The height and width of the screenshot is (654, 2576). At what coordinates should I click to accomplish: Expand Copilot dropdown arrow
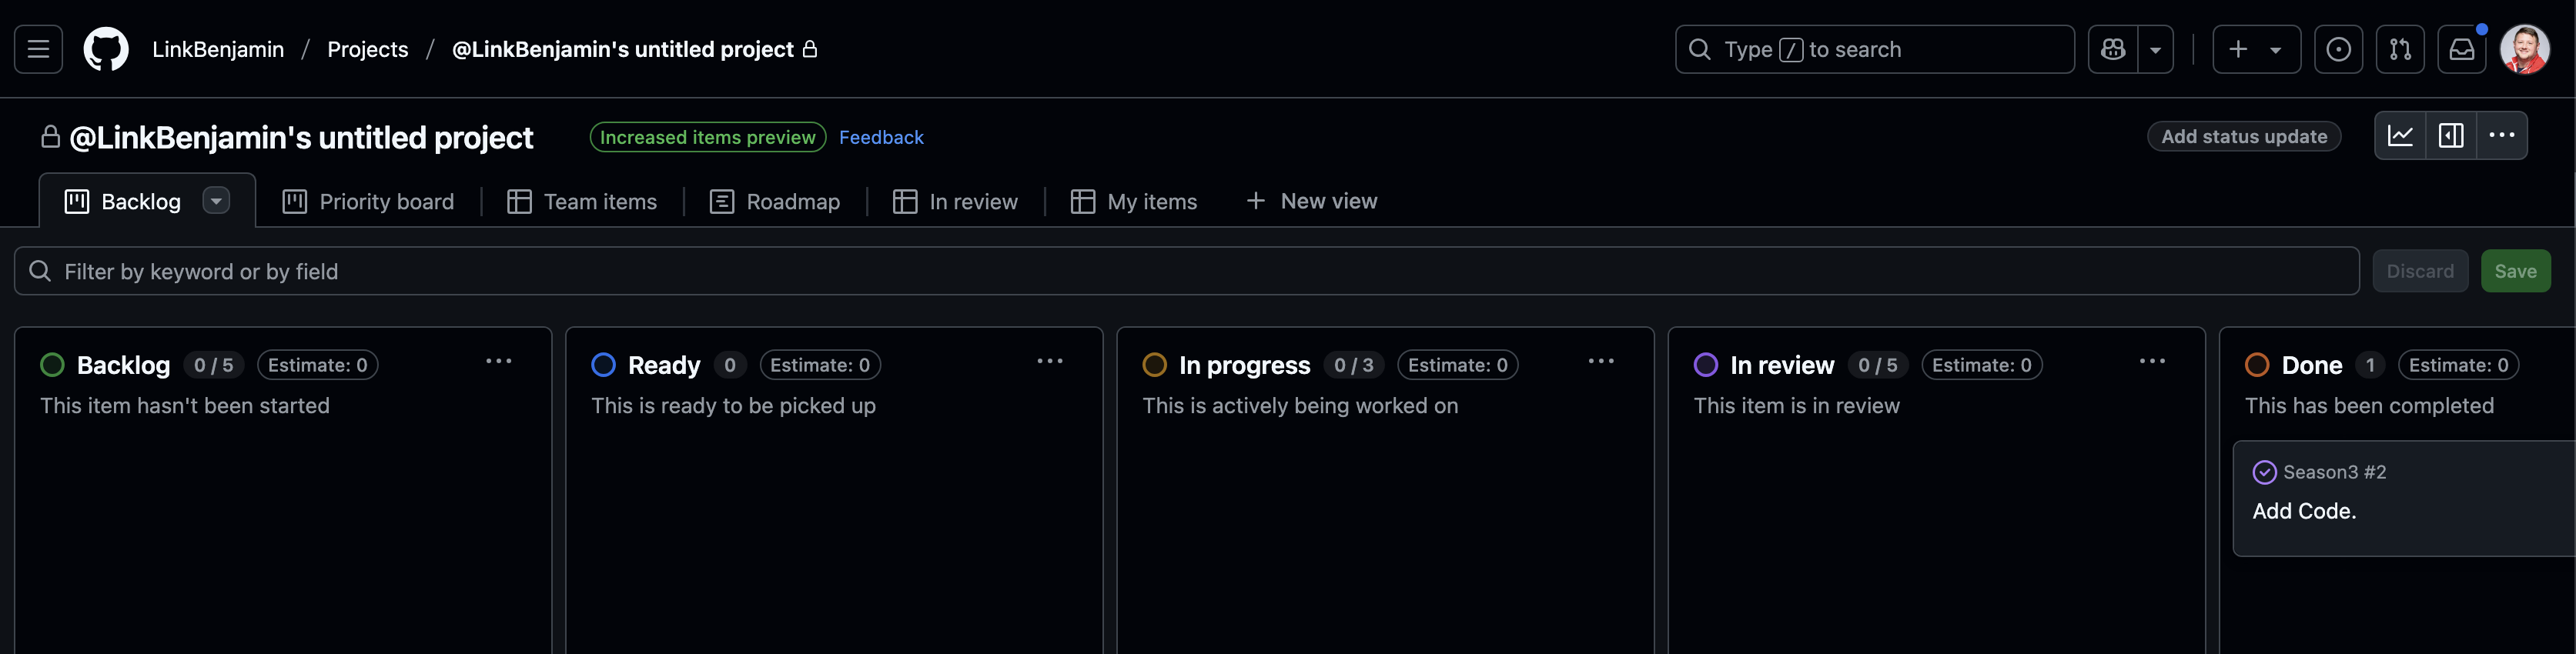pos(2156,49)
